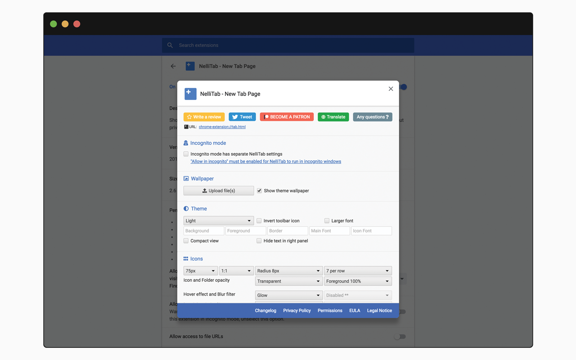Open the Glow hover effect dropdown
This screenshot has height=360, width=576.
pyautogui.click(x=289, y=295)
